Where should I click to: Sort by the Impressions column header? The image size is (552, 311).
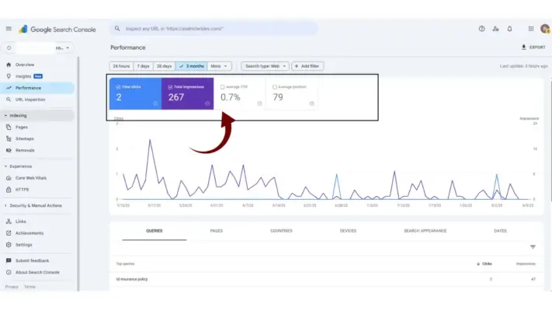[x=526, y=264]
